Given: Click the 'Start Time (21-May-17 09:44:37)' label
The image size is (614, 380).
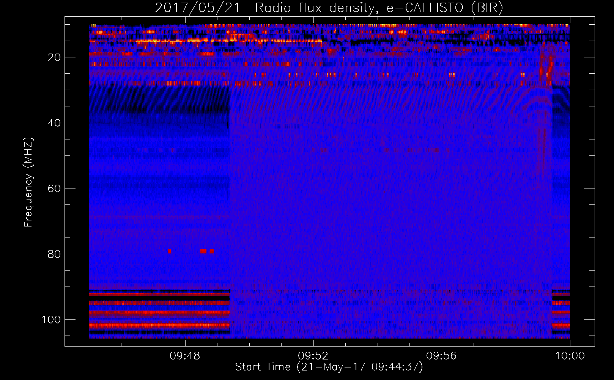Looking at the screenshot, I should point(329,367).
